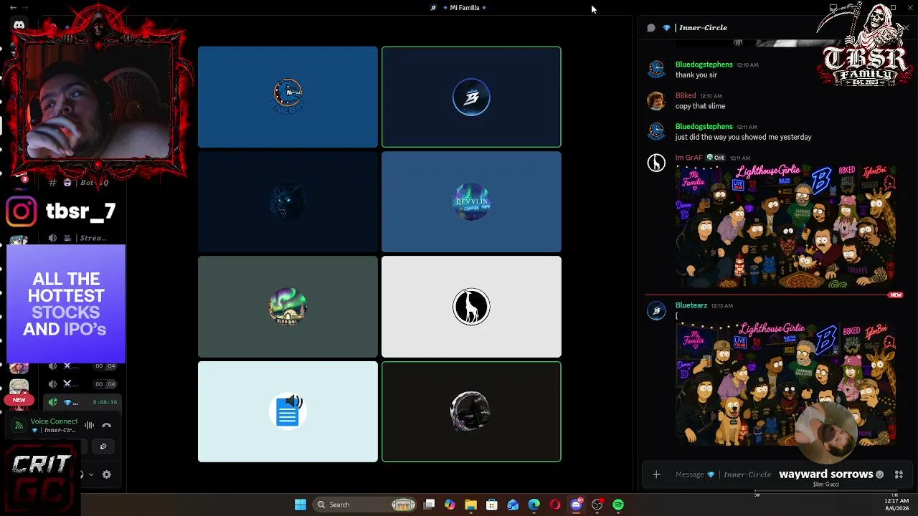Select the dark sphere avatar participant tile
This screenshot has height=516, width=918.
pos(471,412)
